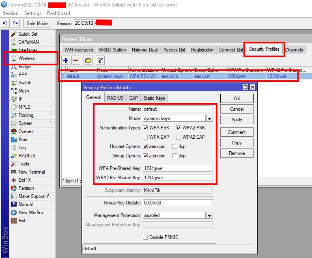Enable Unicast Ciphers tkip checkbox

175,146
